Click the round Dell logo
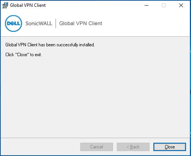The height and width of the screenshot is (156, 191). [13, 24]
